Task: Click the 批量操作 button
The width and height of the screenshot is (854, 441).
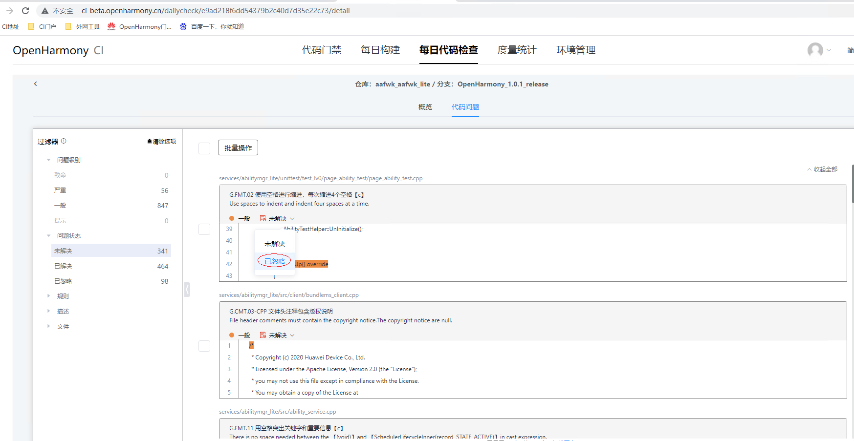Action: click(x=238, y=147)
